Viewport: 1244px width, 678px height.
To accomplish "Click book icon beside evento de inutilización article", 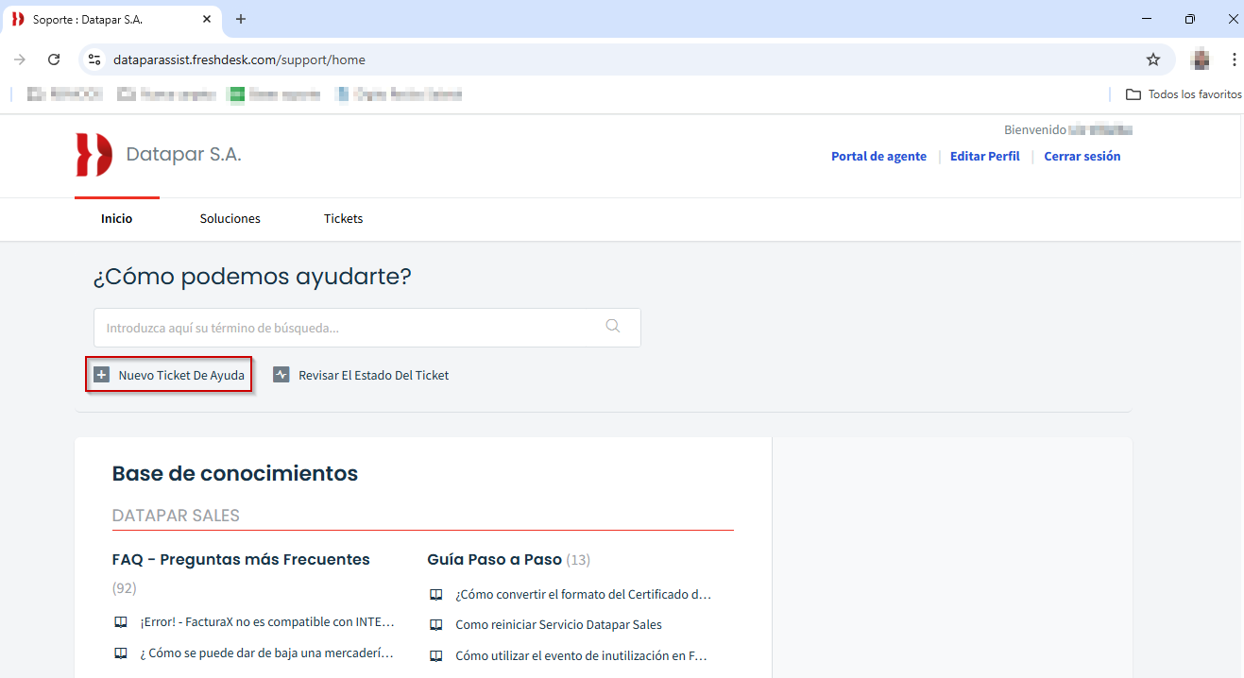I will pyautogui.click(x=435, y=655).
